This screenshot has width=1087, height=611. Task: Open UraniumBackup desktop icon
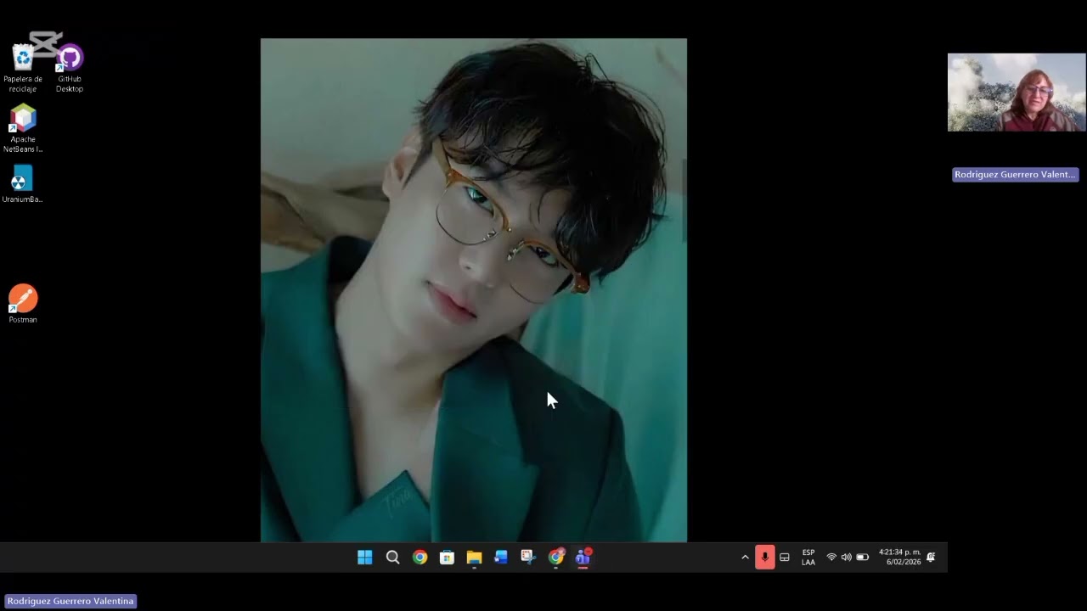pyautogui.click(x=22, y=184)
